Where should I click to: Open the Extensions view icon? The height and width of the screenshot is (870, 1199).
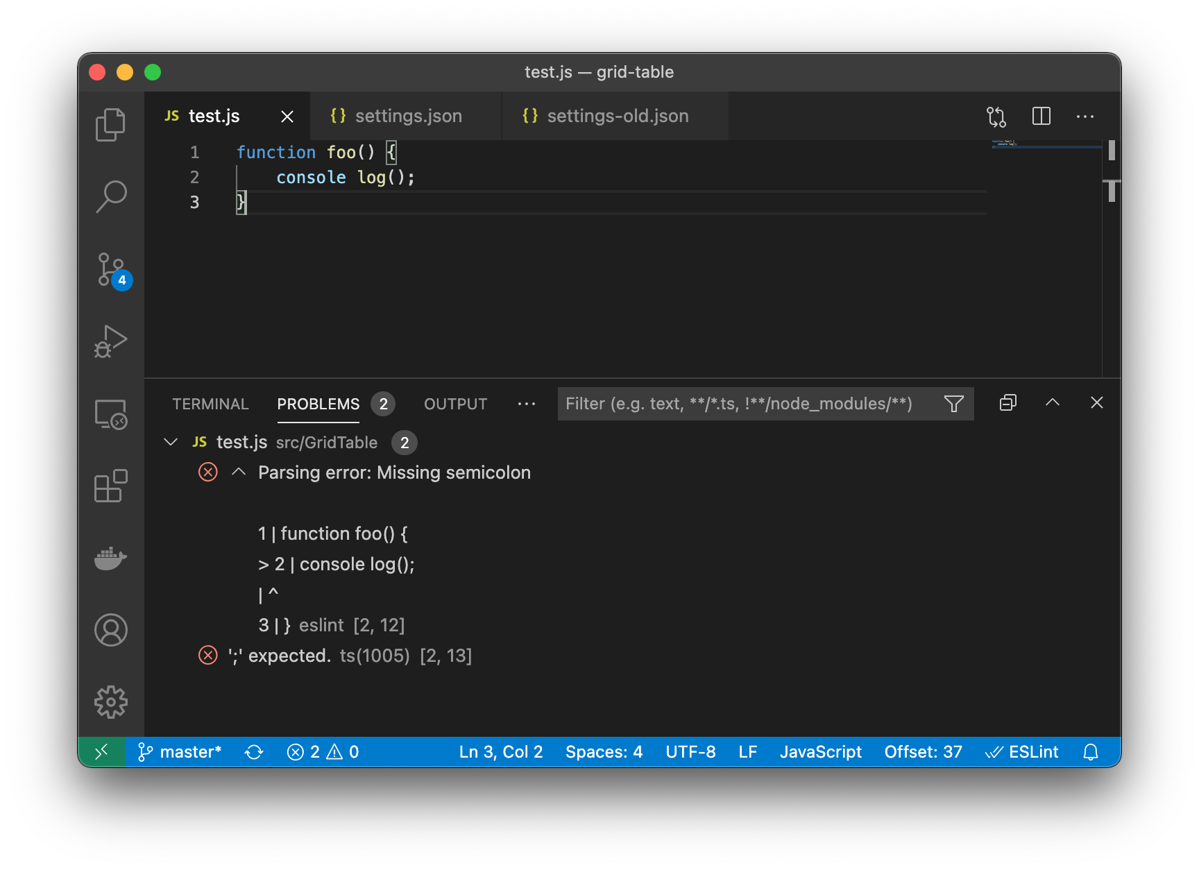pos(111,486)
